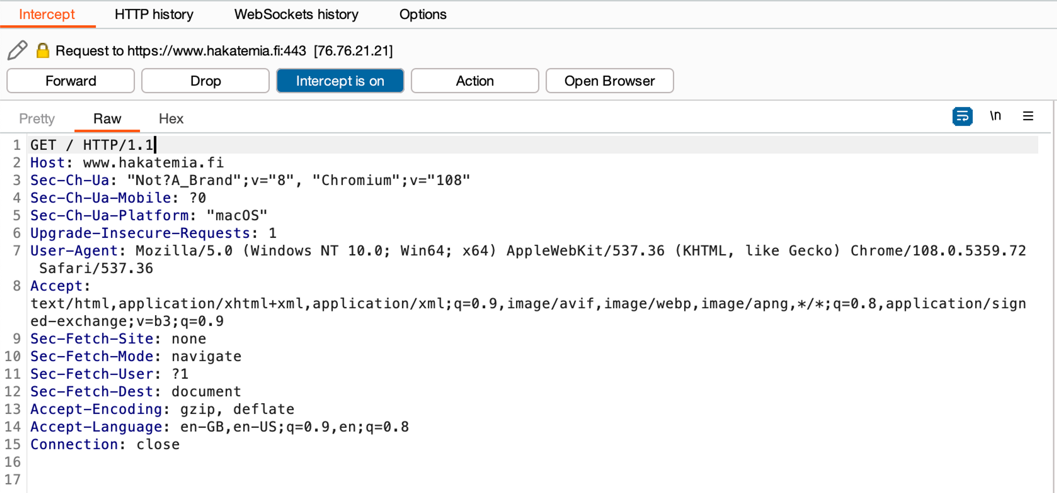This screenshot has height=493, width=1057.
Task: Go to the proxy Options tab
Action: pos(422,14)
